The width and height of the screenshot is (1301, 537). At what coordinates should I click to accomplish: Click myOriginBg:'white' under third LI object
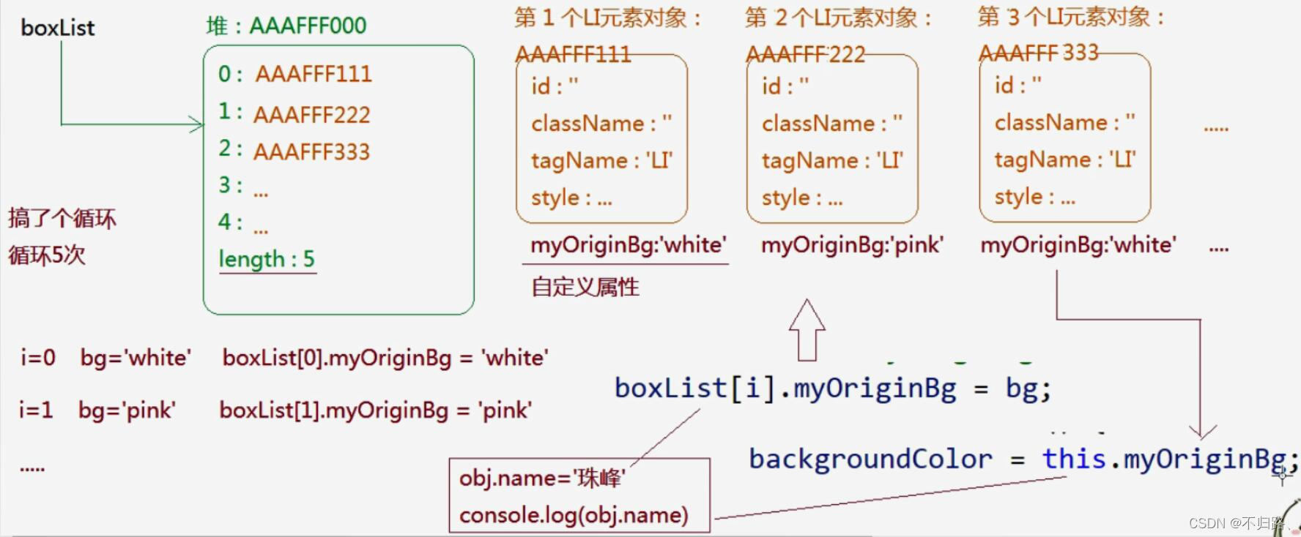(x=1078, y=244)
